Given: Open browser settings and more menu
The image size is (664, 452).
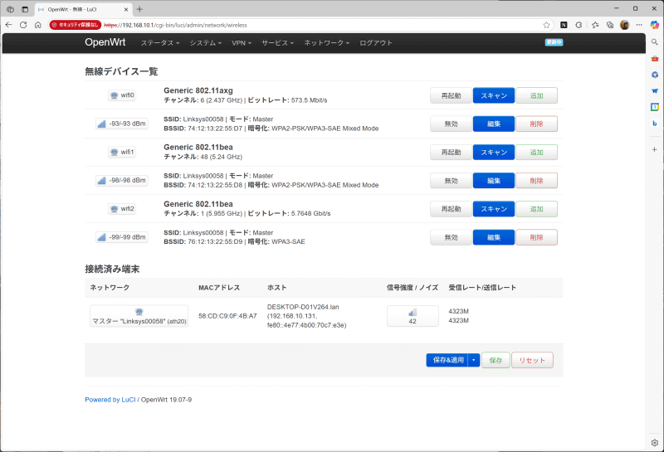Looking at the screenshot, I should (639, 25).
